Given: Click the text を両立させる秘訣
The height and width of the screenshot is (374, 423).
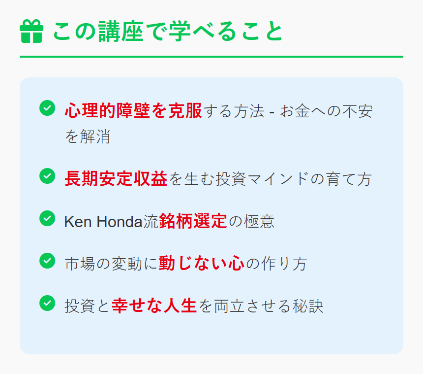Looking at the screenshot, I should (x=261, y=306).
